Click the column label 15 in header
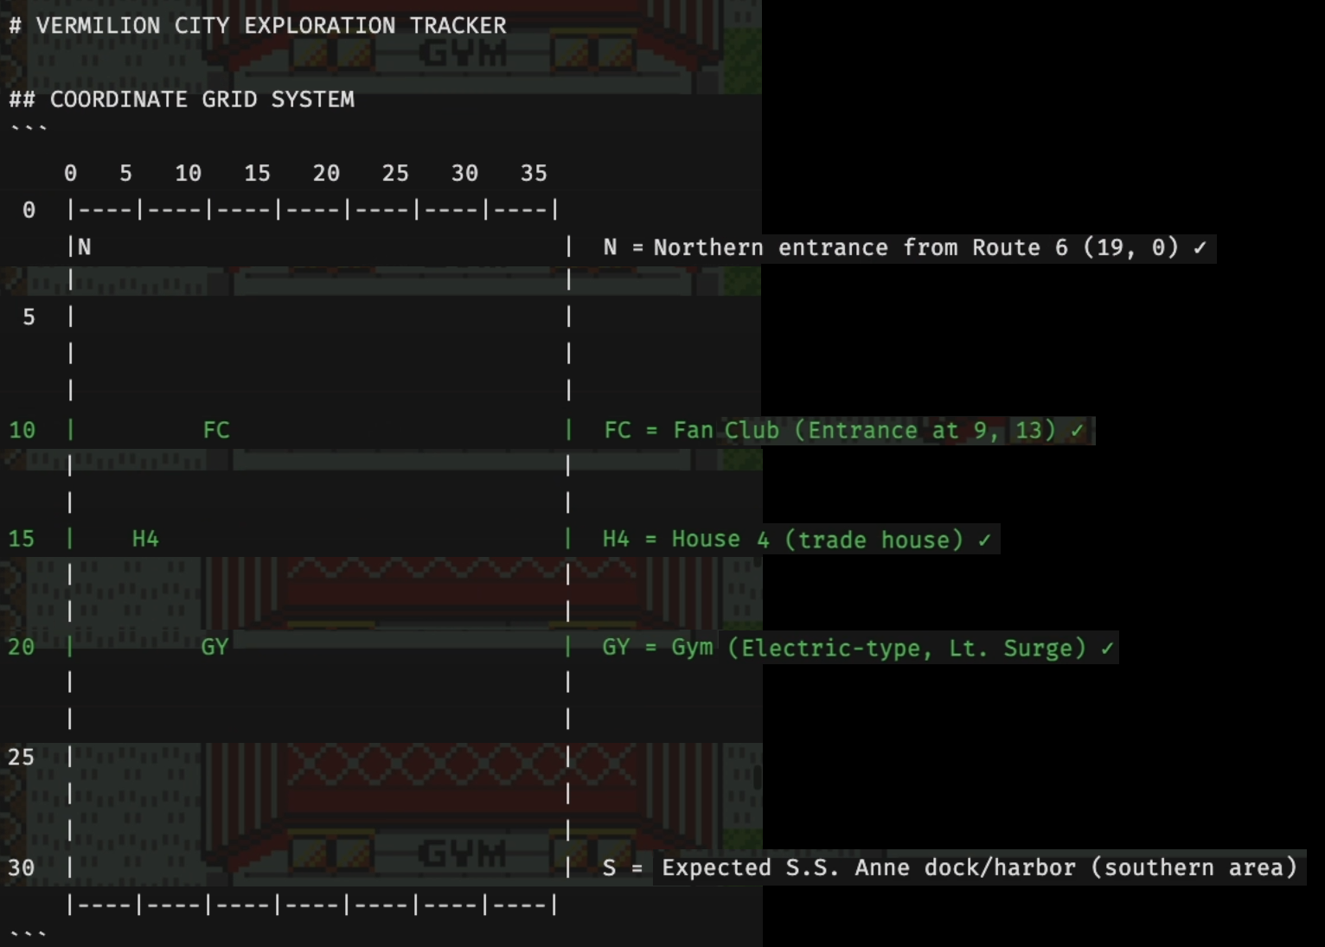This screenshot has height=947, width=1325. [x=257, y=173]
